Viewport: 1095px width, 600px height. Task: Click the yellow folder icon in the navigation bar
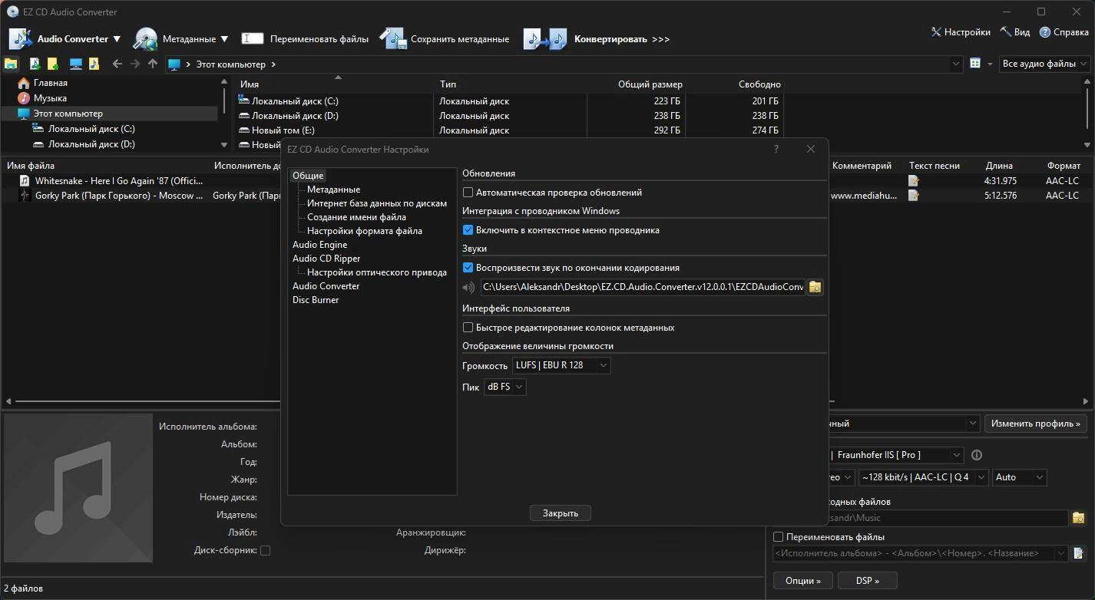11,64
